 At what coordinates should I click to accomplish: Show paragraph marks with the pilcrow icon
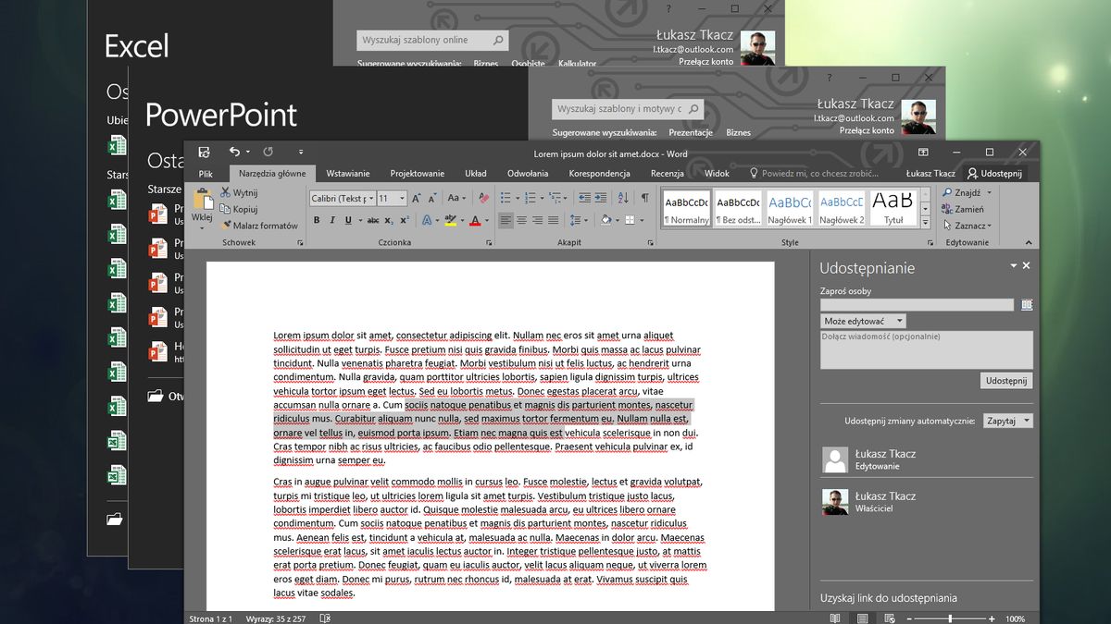point(644,198)
